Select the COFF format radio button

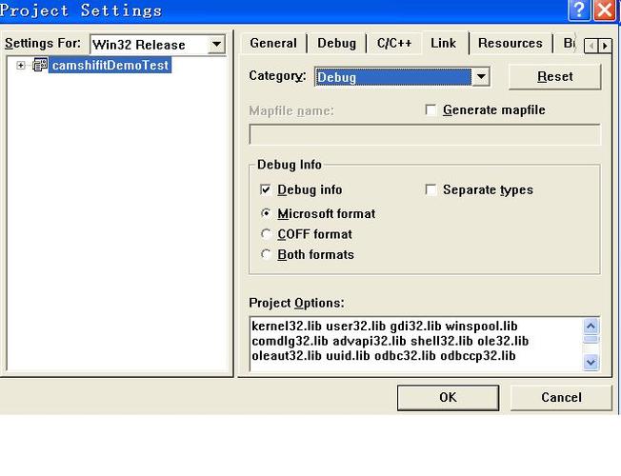coord(266,234)
